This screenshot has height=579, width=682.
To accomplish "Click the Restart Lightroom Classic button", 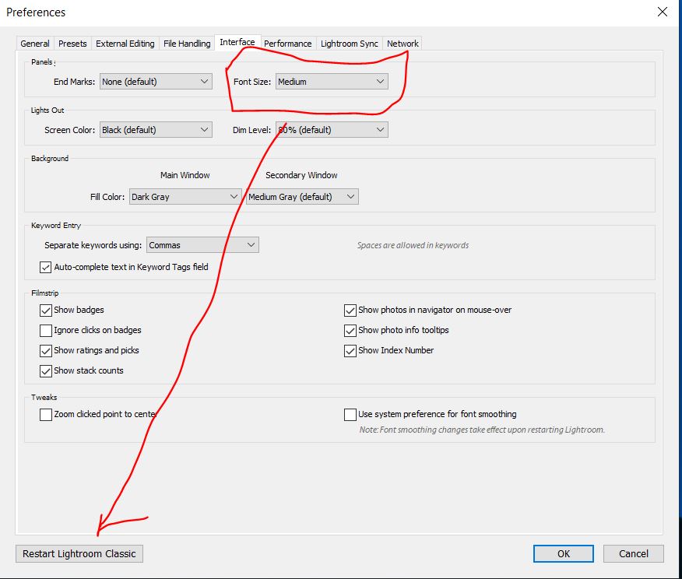I will coord(79,554).
